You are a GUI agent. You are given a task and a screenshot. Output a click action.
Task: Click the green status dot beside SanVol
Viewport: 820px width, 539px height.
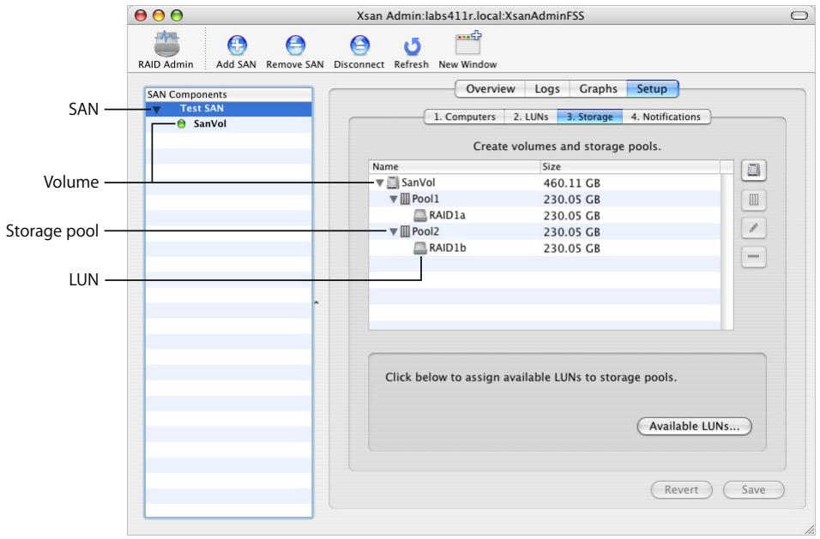pyautogui.click(x=182, y=123)
